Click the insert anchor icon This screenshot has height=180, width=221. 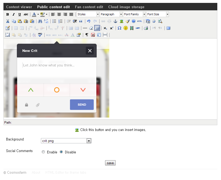[x=115, y=21]
